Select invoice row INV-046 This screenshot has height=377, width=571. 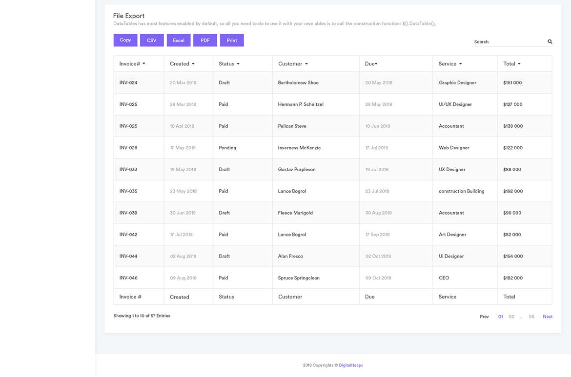[x=128, y=278]
